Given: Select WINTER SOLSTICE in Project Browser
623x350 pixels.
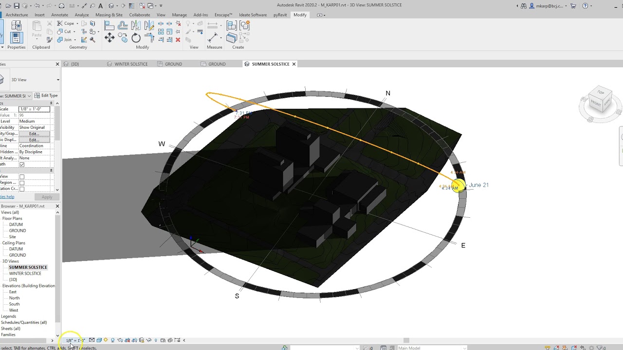Looking at the screenshot, I should point(25,274).
